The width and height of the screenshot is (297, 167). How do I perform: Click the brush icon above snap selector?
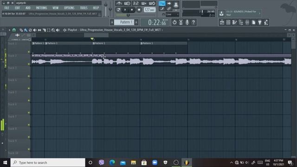click(x=162, y=8)
